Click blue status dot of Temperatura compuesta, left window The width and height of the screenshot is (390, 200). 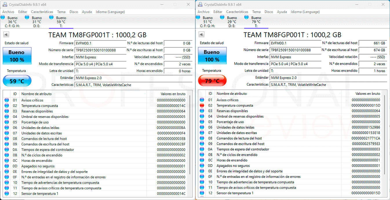[7, 106]
